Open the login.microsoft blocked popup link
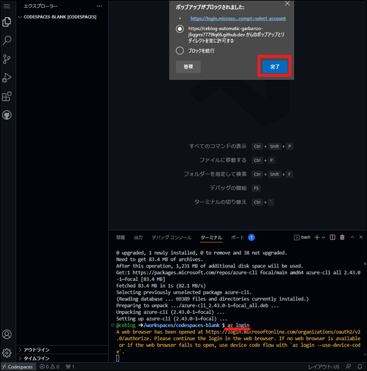Image resolution: width=367 pixels, height=371 pixels. [238, 18]
